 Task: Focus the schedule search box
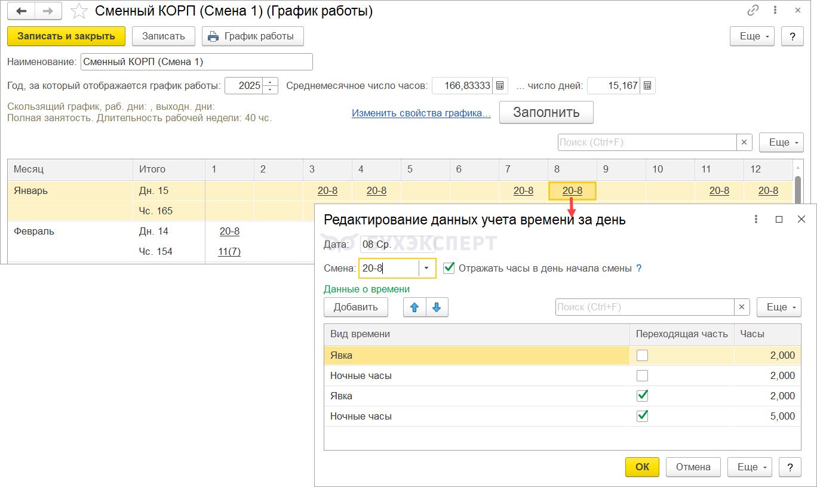click(x=647, y=143)
